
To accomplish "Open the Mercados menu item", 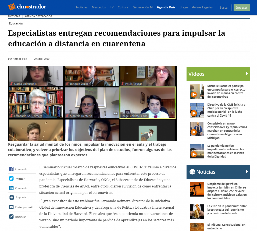I will tap(99, 7).
